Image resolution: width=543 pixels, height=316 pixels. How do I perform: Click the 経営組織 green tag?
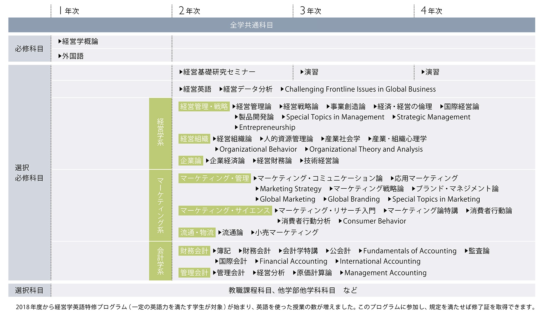tap(194, 139)
